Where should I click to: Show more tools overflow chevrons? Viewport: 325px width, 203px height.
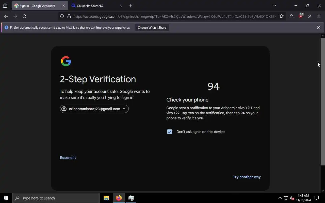pyautogui.click(x=310, y=16)
